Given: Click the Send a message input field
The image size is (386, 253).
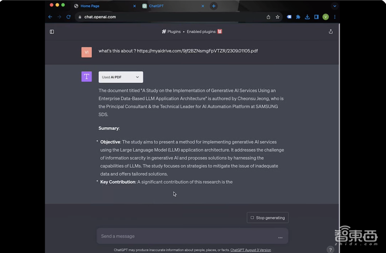Looking at the screenshot, I should (185, 236).
